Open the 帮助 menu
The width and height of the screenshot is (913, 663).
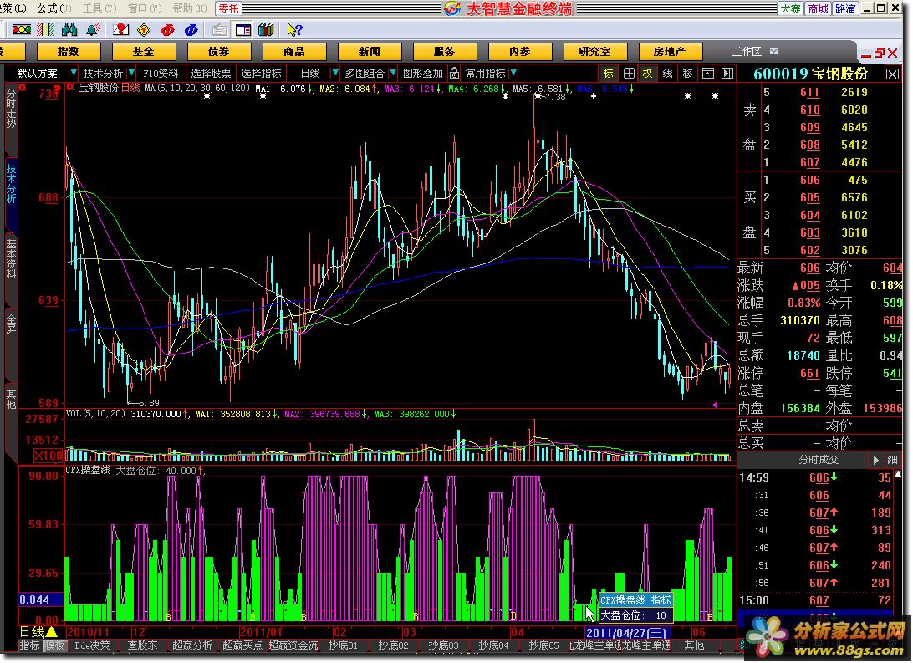pos(190,8)
